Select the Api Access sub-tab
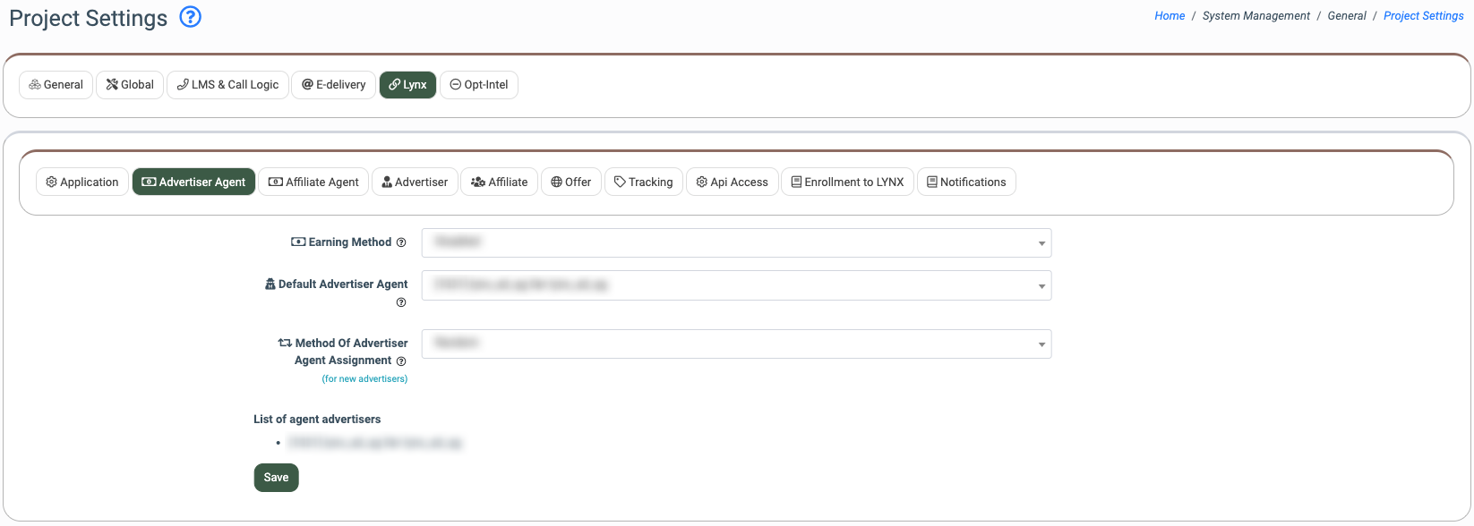The image size is (1474, 526). click(732, 182)
